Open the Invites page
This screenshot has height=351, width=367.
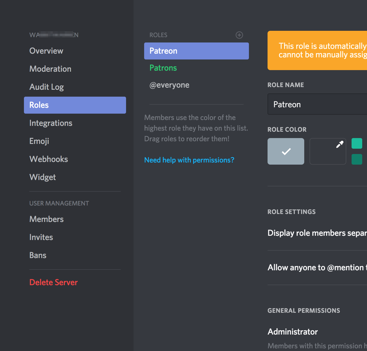(41, 237)
